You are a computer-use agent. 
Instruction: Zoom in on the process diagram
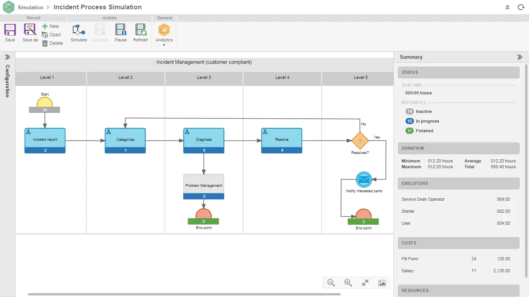(x=348, y=283)
